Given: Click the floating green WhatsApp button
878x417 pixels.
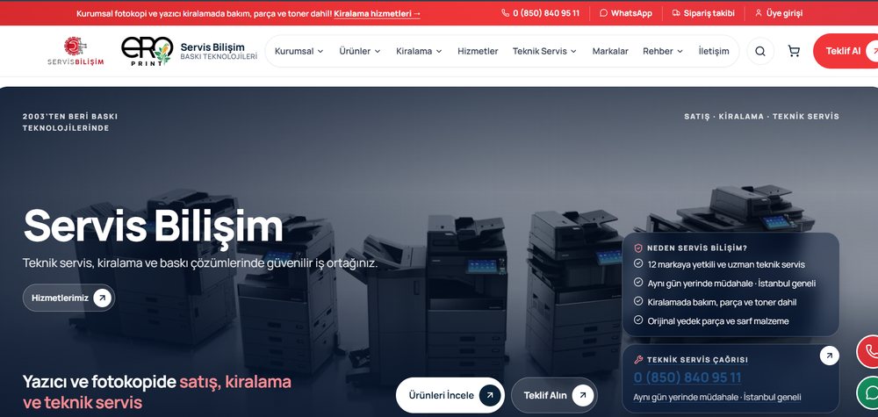Looking at the screenshot, I should tap(868, 392).
